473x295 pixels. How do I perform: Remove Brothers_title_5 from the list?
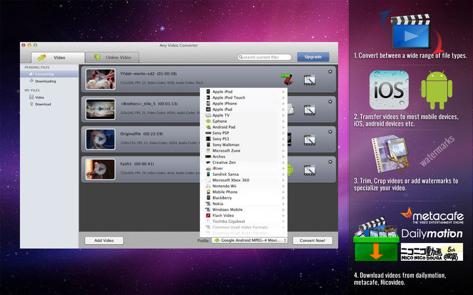click(330, 101)
